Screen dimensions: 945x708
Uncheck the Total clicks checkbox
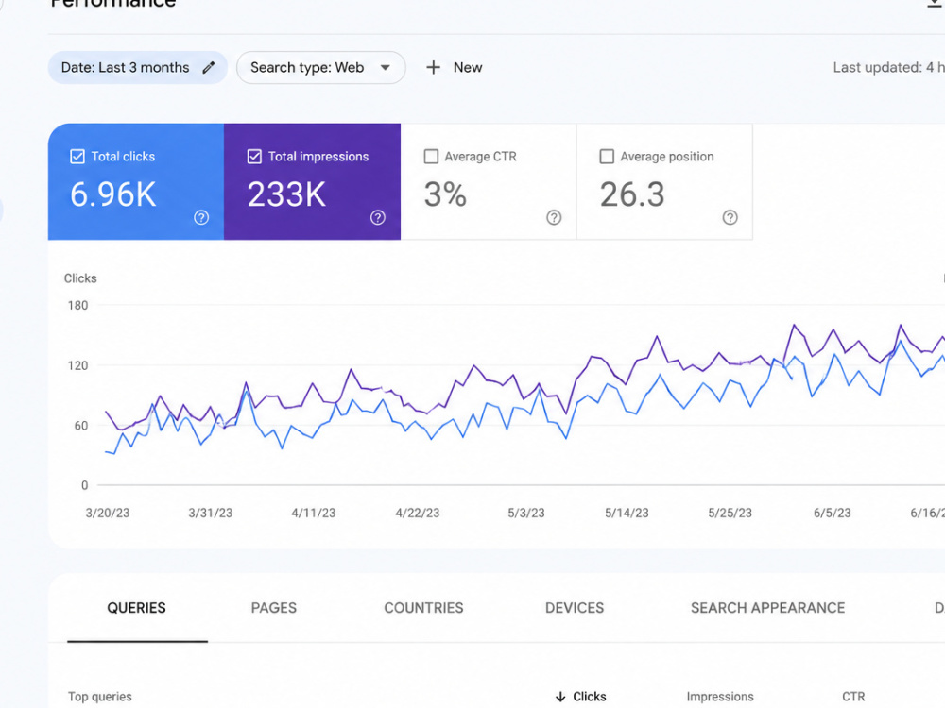pyautogui.click(x=77, y=157)
